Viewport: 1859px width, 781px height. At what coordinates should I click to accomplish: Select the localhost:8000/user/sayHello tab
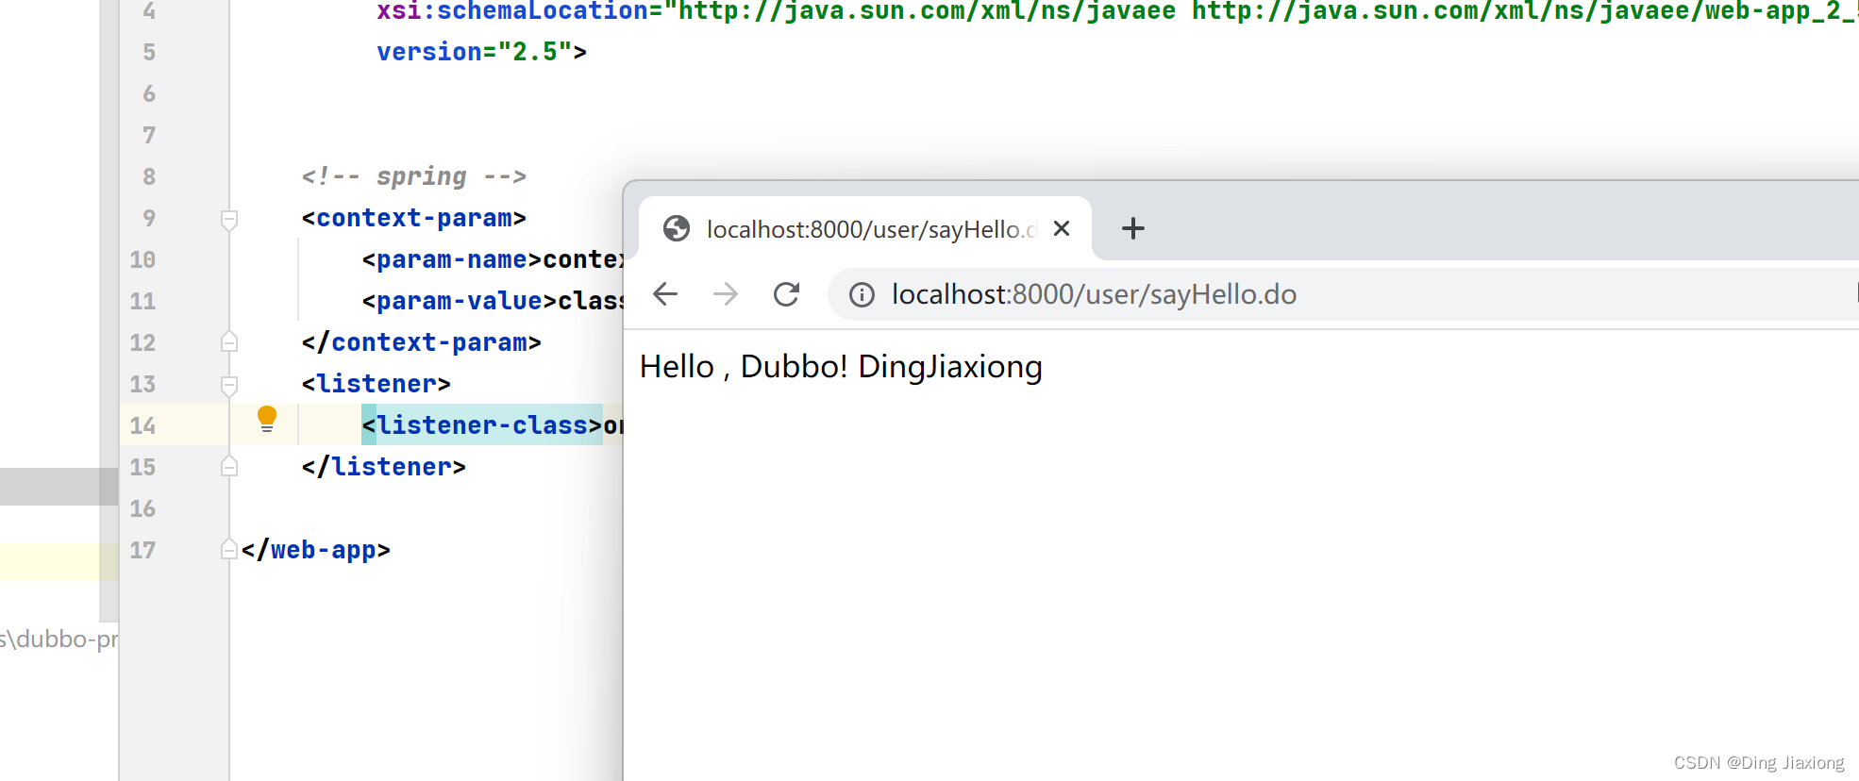tap(865, 228)
